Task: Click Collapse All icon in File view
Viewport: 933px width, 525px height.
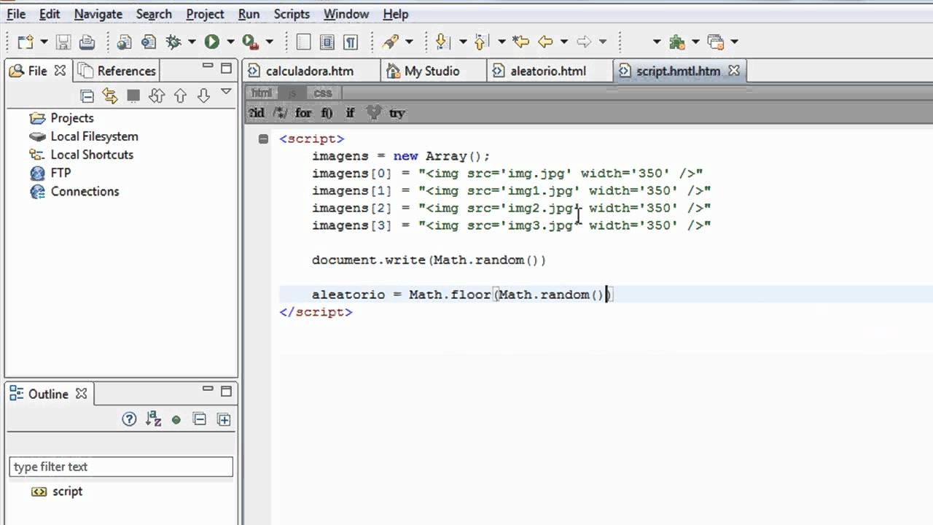Action: (x=87, y=96)
